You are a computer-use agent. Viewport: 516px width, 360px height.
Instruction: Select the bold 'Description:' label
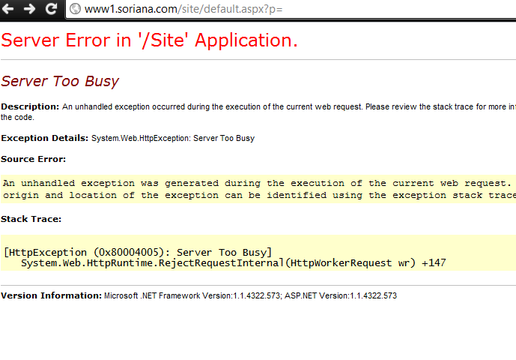(30, 106)
